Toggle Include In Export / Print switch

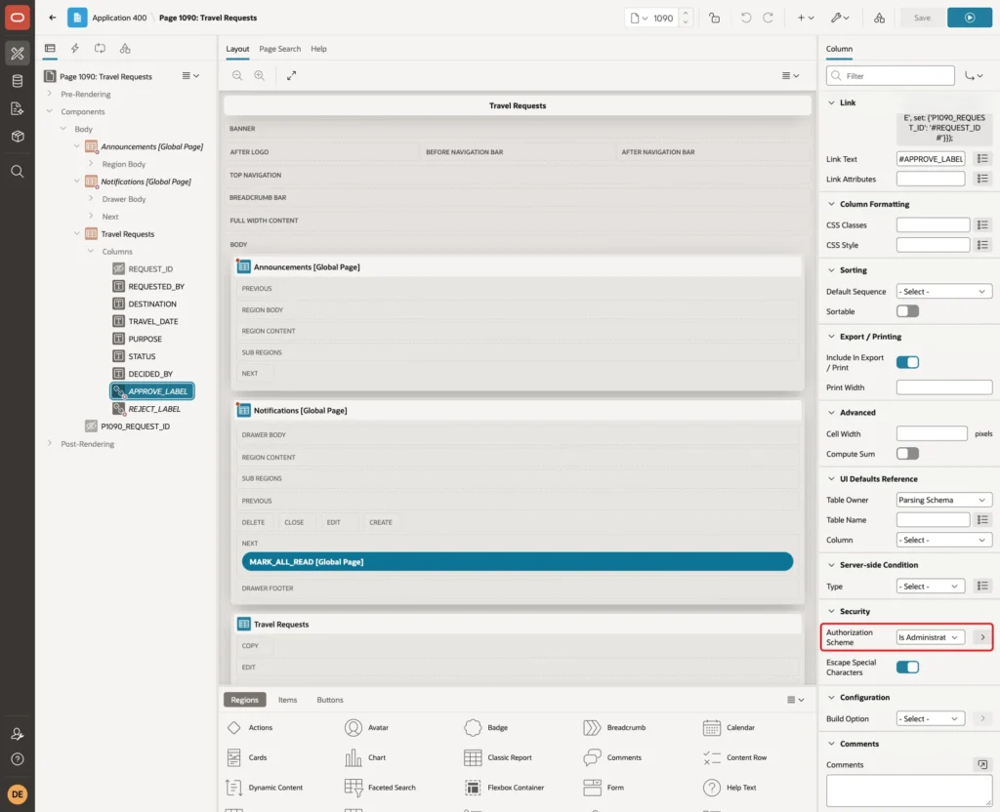(907, 362)
